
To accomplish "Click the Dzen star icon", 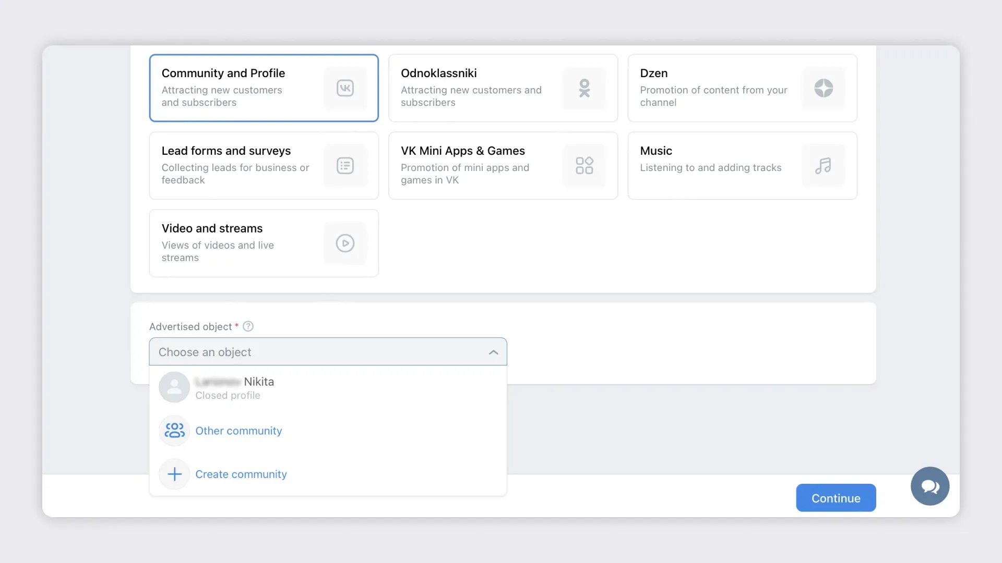I will click(824, 88).
